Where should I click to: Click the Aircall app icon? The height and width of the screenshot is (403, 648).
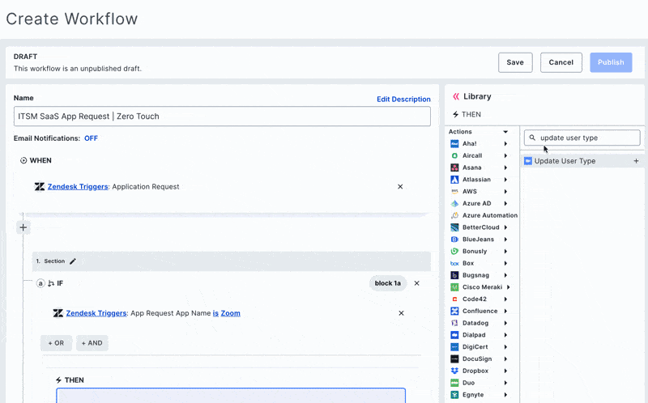(x=454, y=155)
